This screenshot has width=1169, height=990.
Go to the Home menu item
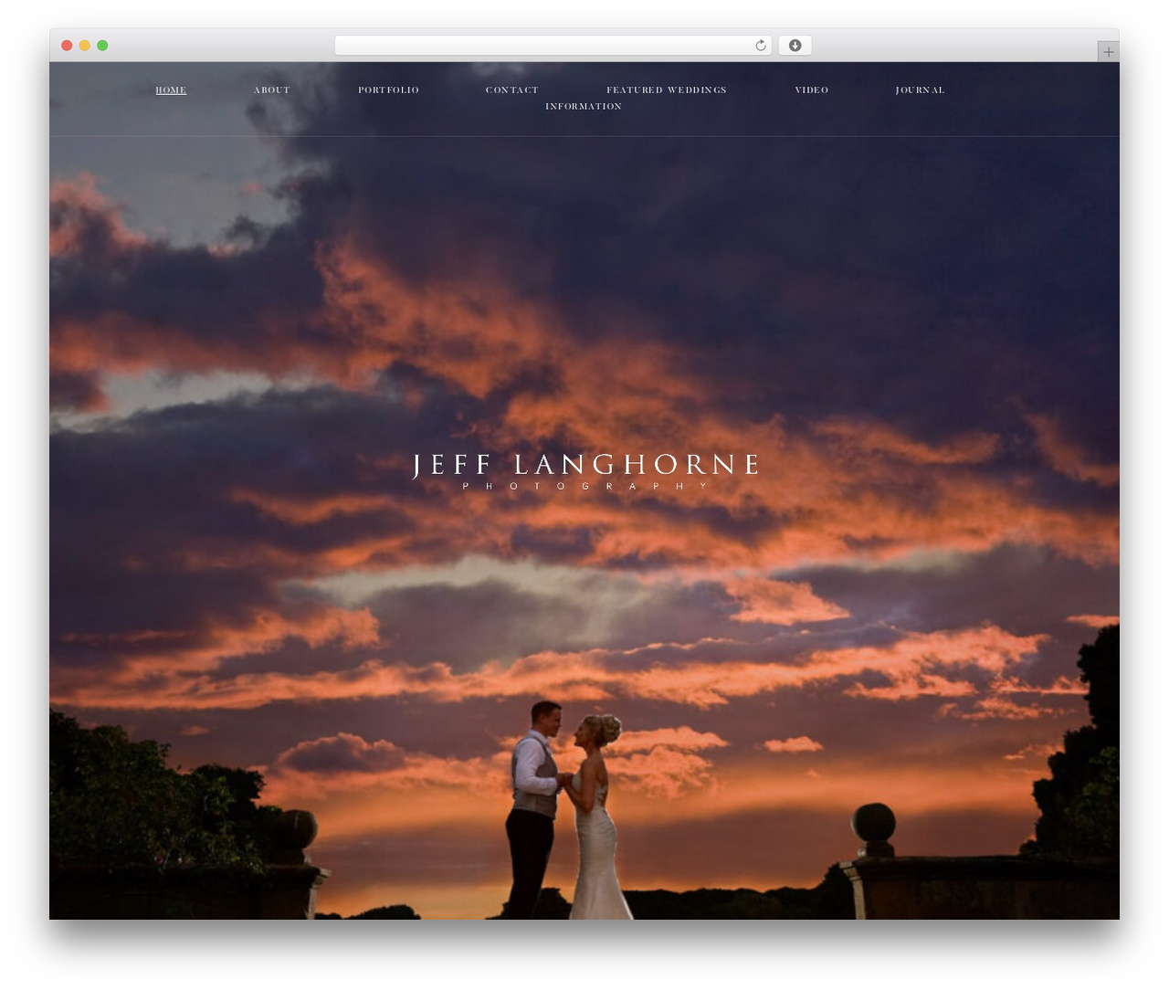pos(171,90)
